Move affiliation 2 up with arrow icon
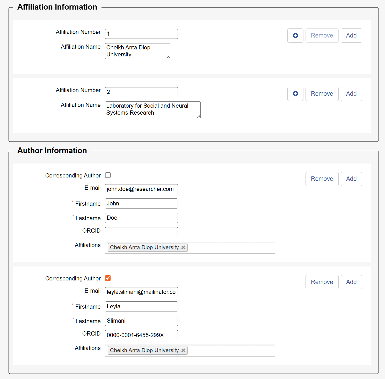This screenshot has height=379, width=385. pos(295,94)
